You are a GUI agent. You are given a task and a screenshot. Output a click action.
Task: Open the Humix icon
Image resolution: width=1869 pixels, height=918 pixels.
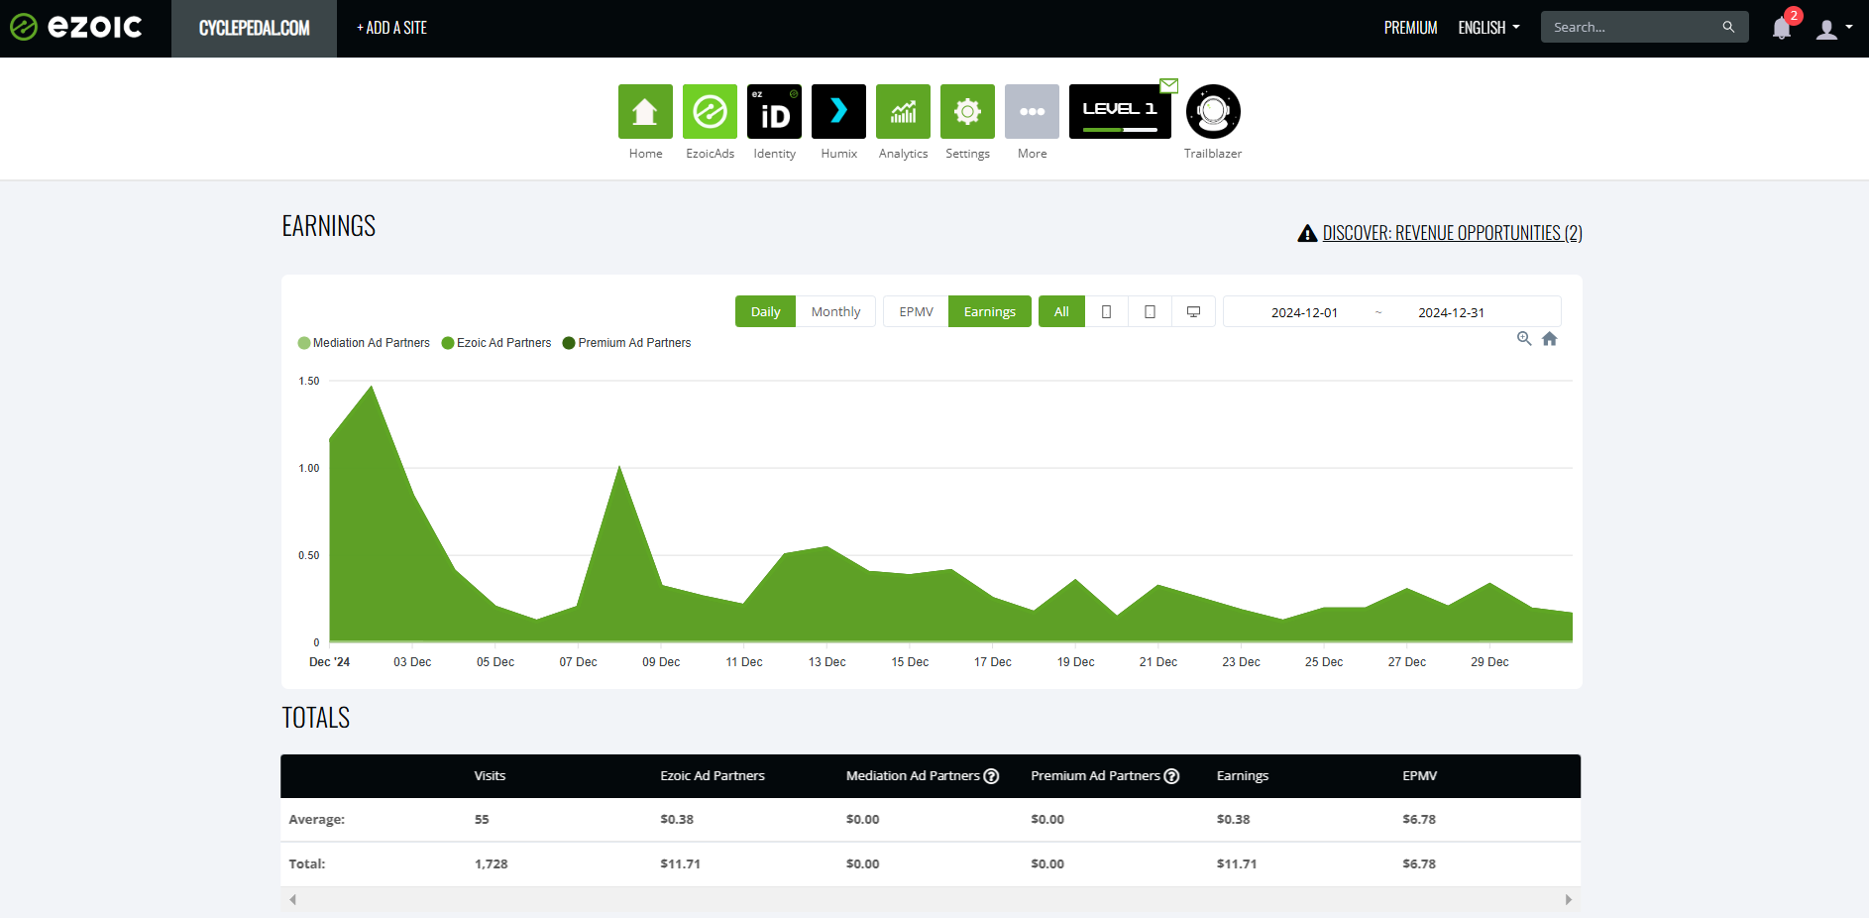(x=838, y=111)
